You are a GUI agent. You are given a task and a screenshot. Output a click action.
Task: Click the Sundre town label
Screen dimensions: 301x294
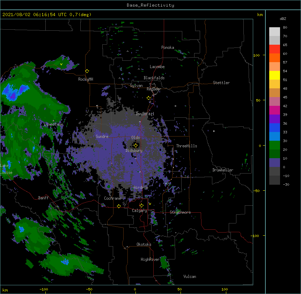pyautogui.click(x=102, y=137)
